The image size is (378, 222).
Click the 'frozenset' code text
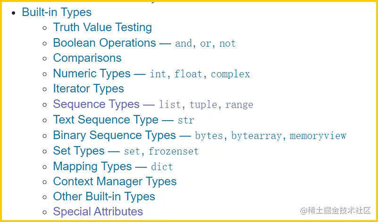[173, 151]
